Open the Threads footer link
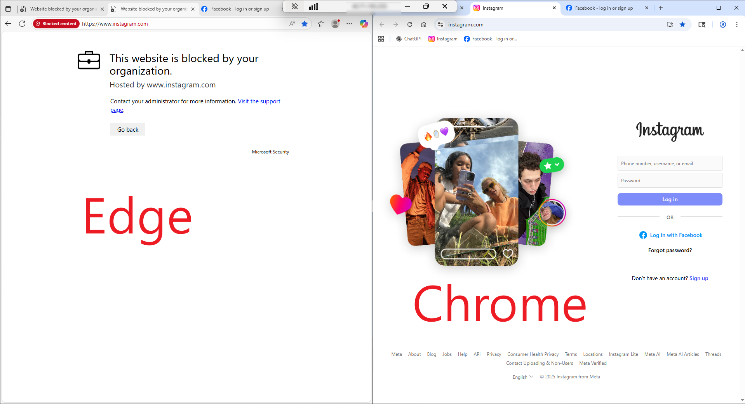The image size is (745, 404). [x=713, y=354]
